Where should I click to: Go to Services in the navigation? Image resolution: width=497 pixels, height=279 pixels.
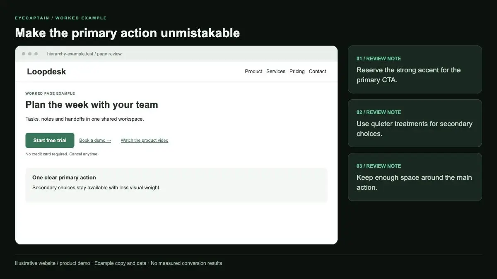[276, 72]
